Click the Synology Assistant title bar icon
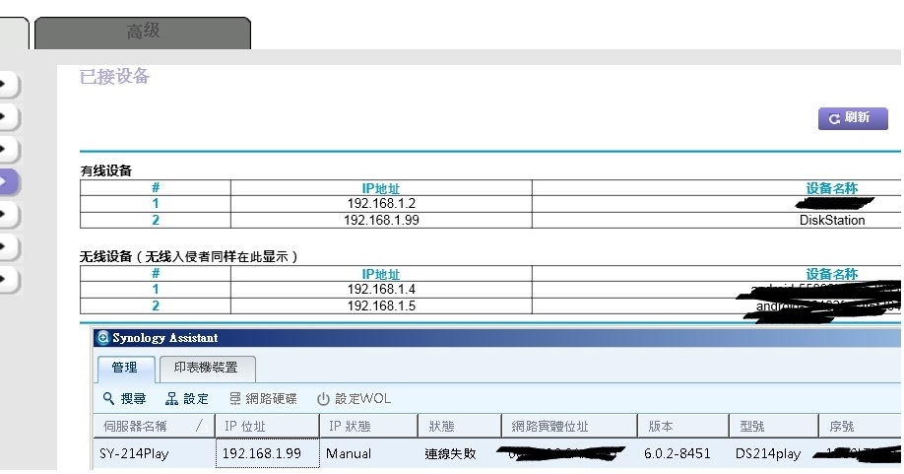The width and height of the screenshot is (904, 474). click(x=103, y=338)
